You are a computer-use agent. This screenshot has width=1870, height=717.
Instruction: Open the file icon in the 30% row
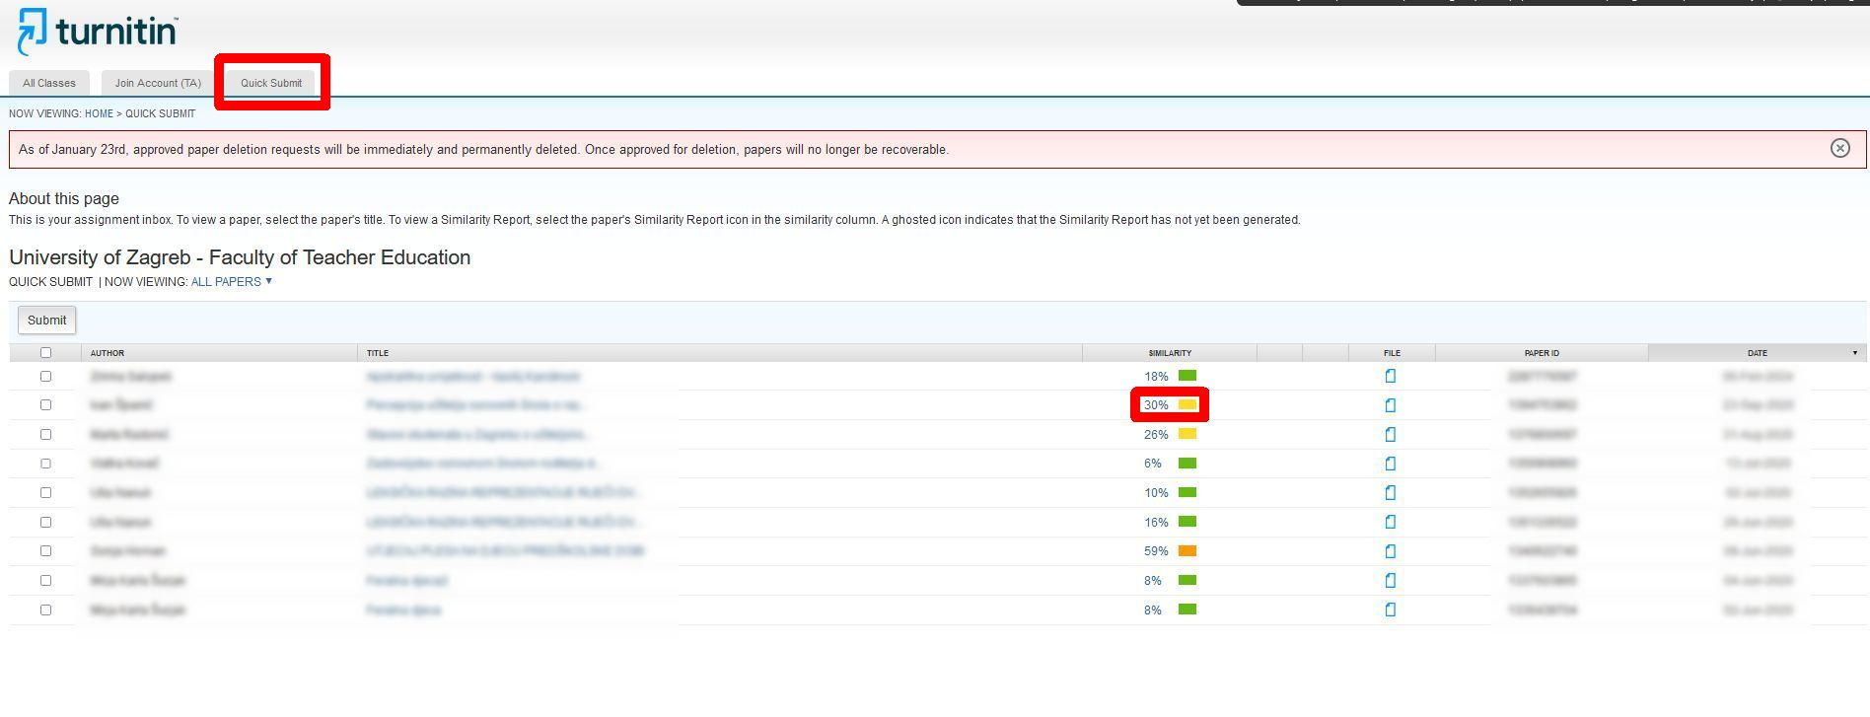coord(1390,405)
